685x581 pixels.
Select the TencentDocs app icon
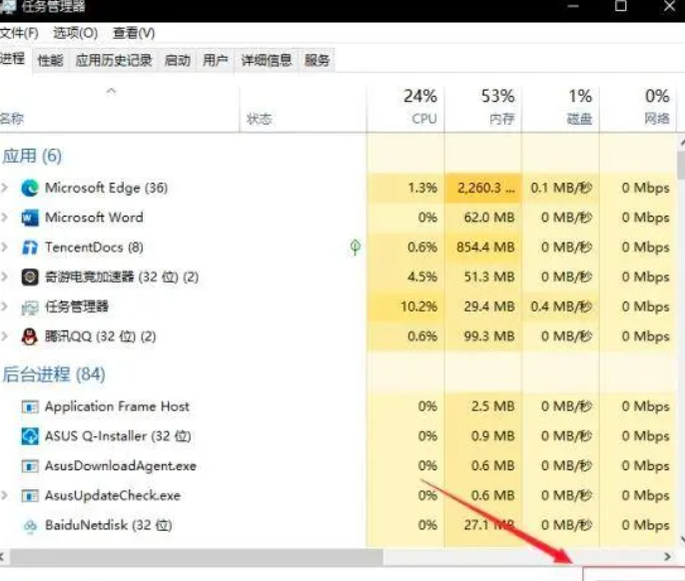point(30,248)
